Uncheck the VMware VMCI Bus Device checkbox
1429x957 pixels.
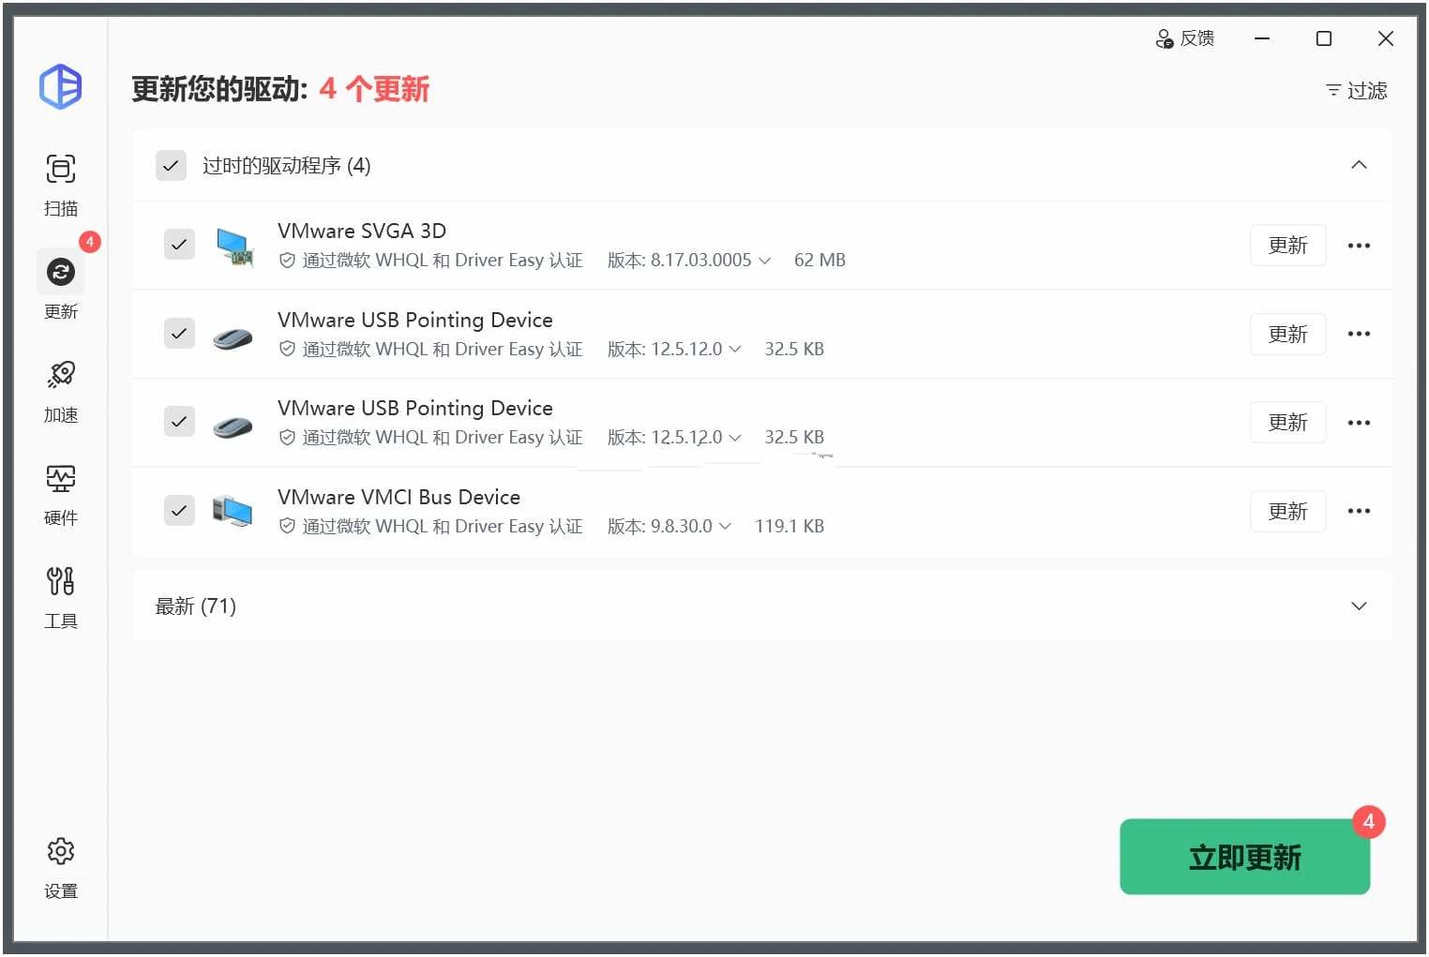click(x=179, y=511)
